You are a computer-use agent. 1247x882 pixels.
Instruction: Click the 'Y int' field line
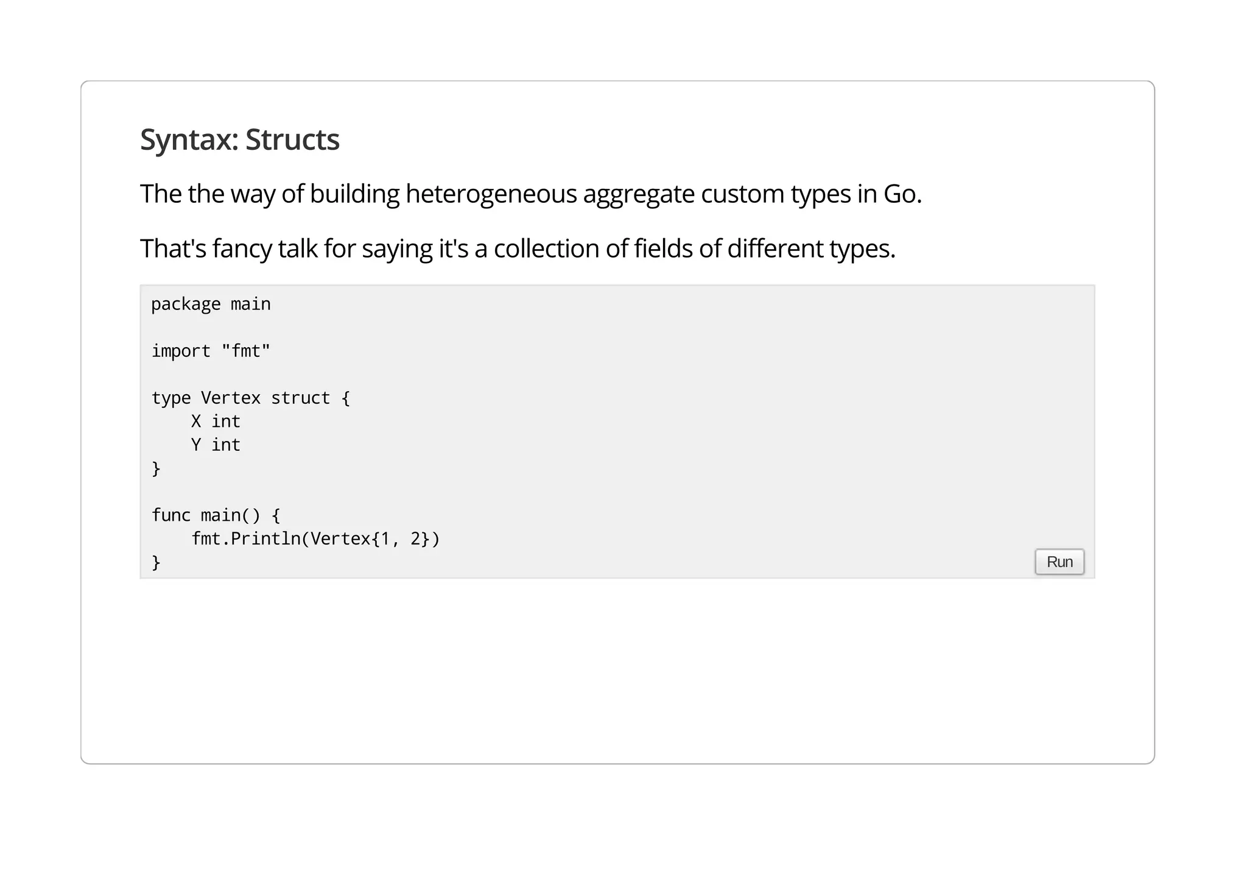point(216,445)
